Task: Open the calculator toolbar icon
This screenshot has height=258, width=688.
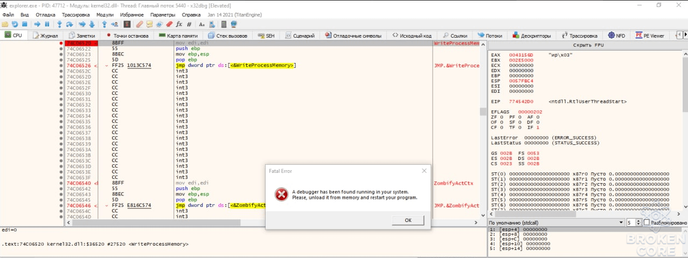Action: pyautogui.click(x=224, y=24)
